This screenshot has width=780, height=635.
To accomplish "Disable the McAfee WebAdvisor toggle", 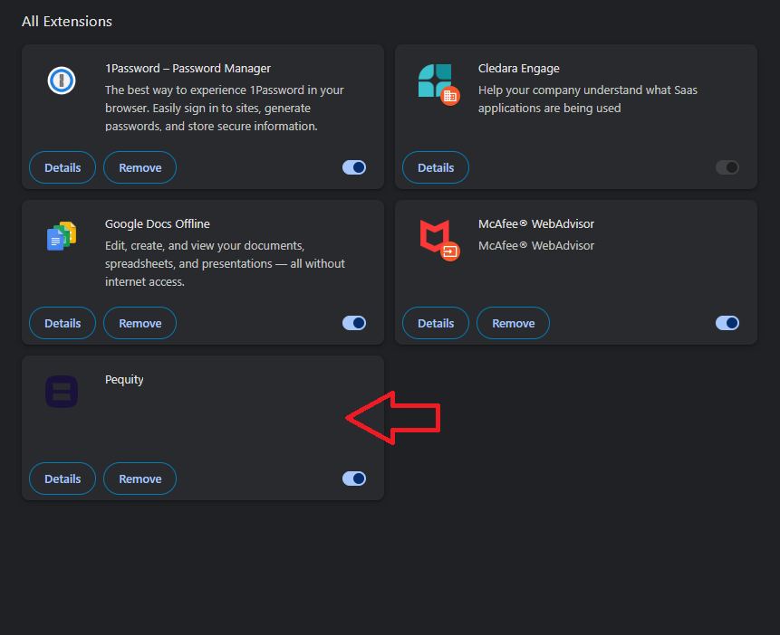I will coord(727,323).
